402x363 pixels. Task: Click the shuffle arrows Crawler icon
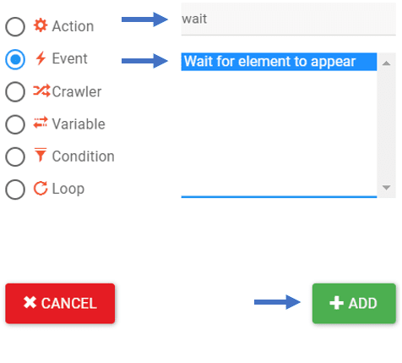pos(41,91)
